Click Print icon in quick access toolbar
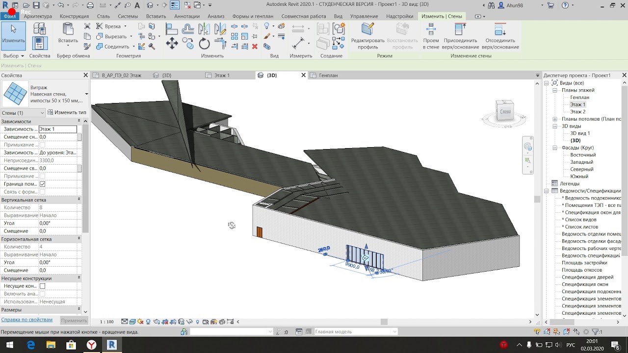The width and height of the screenshot is (628, 353). point(90,5)
